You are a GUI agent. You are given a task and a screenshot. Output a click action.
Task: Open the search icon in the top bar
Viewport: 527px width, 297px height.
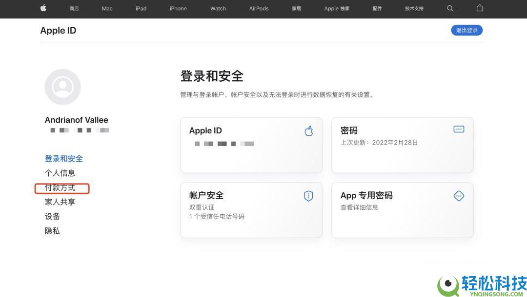coord(450,8)
